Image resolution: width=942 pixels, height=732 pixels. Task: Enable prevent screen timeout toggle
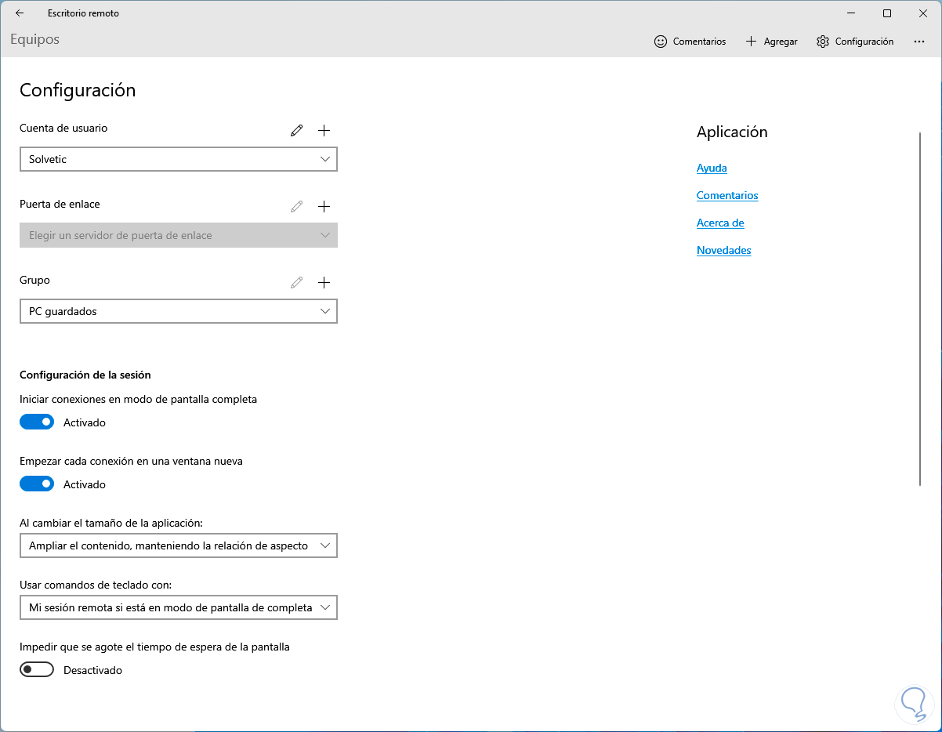(37, 670)
